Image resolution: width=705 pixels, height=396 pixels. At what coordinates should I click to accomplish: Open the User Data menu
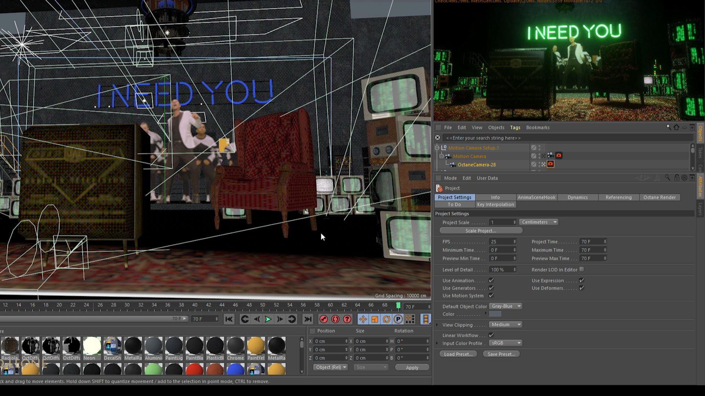coord(487,178)
